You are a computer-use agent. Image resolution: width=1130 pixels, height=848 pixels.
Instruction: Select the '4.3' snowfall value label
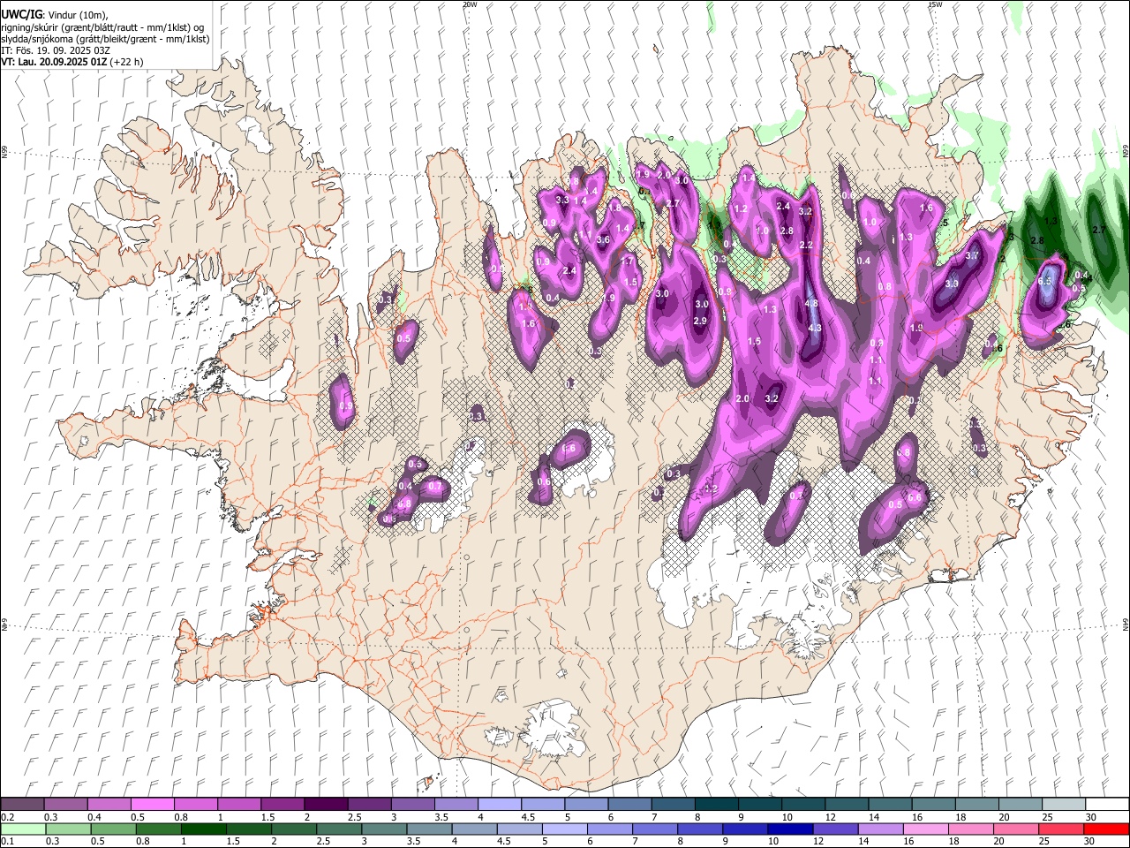pos(814,328)
